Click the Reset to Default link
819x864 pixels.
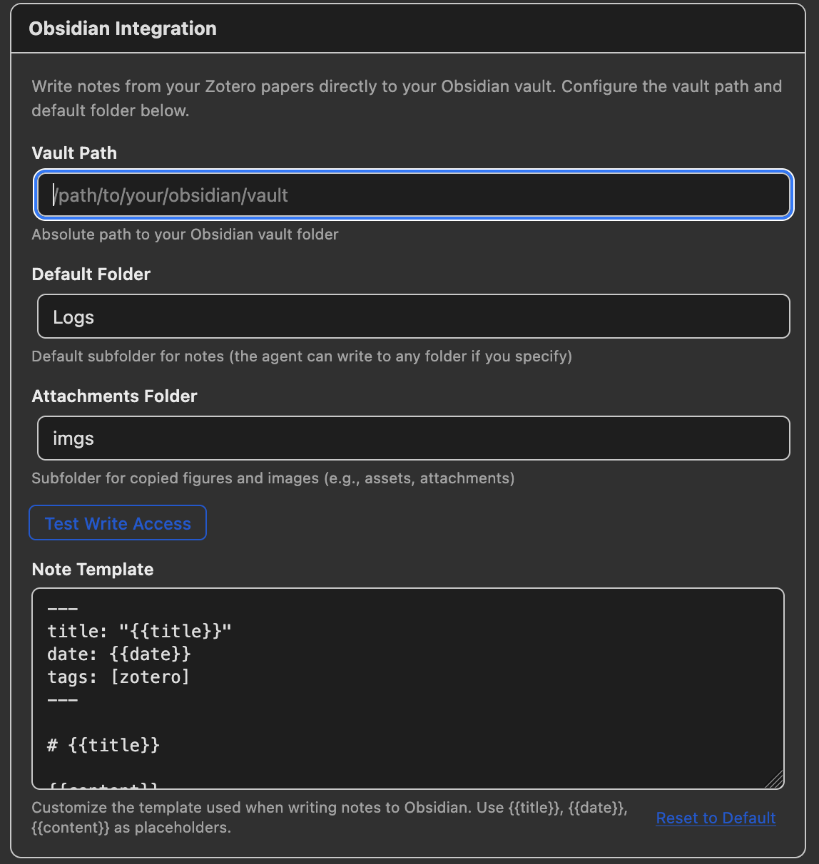click(x=716, y=818)
